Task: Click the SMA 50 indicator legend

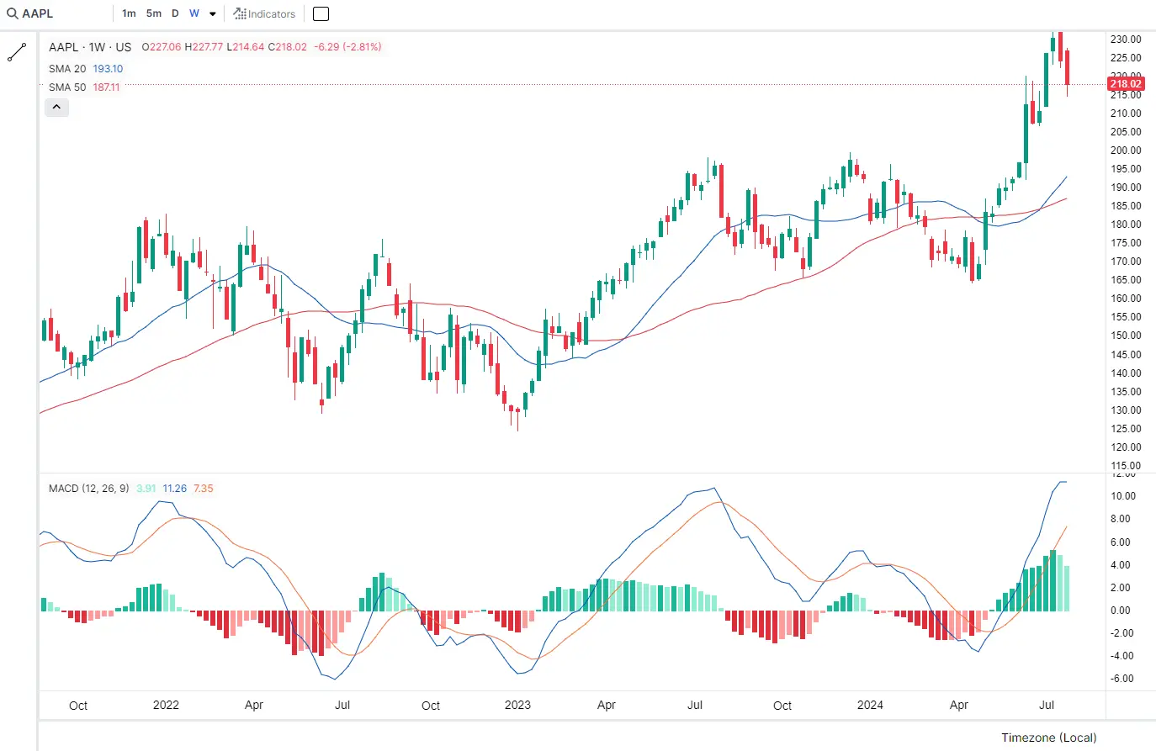Action: [84, 87]
